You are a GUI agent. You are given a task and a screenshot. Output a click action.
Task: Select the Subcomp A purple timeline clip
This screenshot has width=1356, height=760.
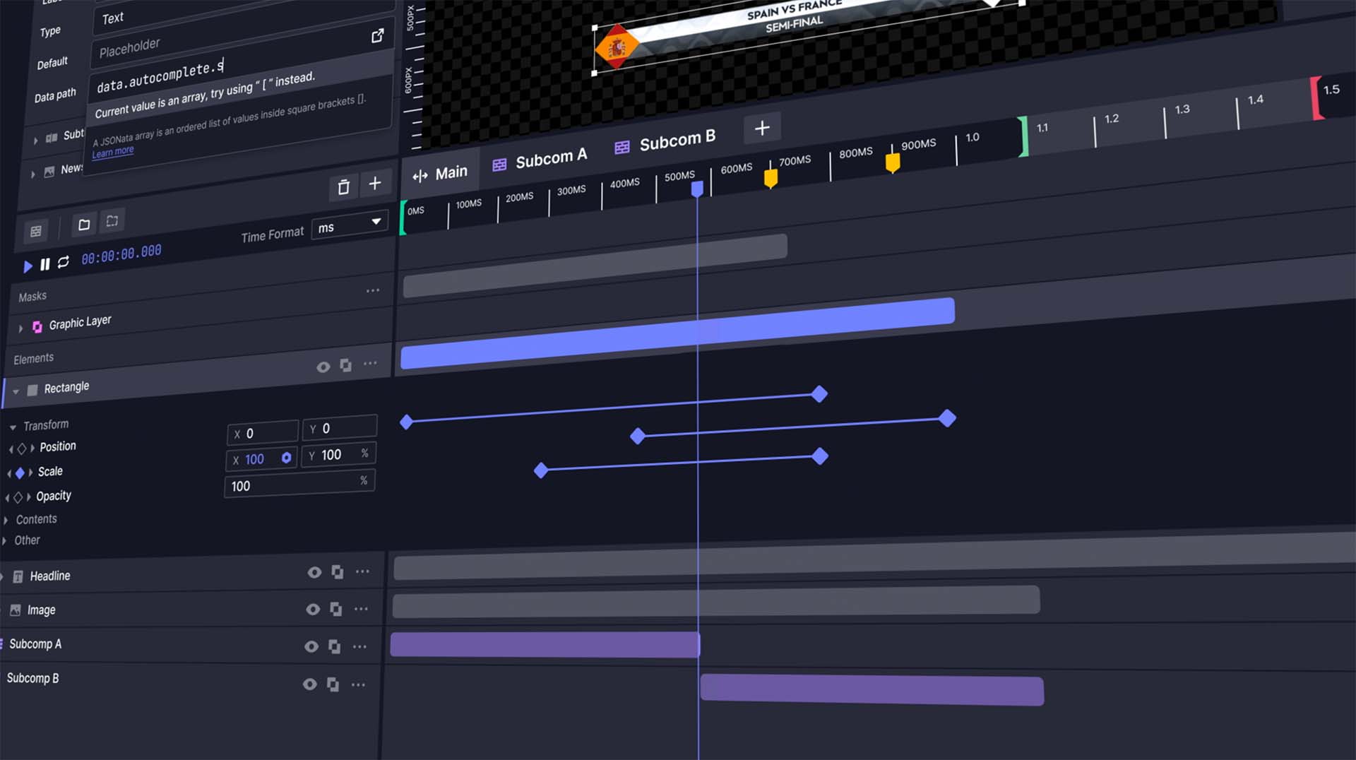545,644
